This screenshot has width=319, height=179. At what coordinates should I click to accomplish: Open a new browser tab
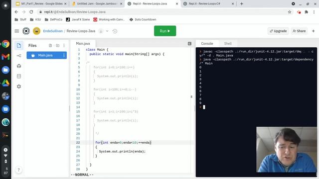point(241,3)
